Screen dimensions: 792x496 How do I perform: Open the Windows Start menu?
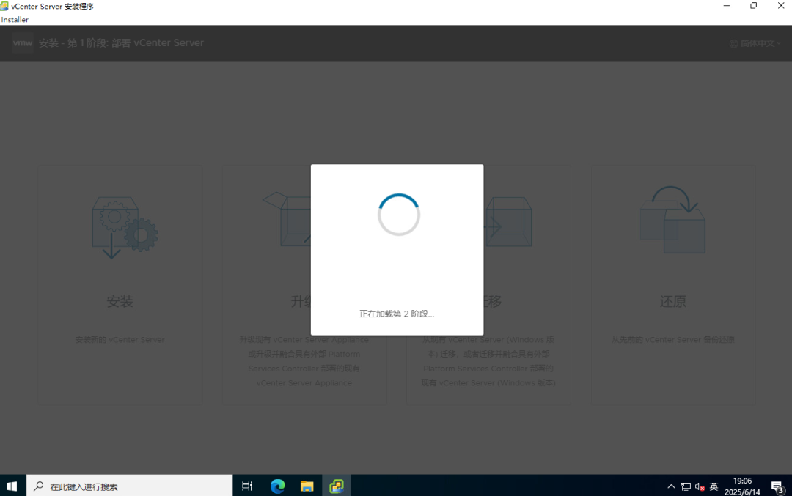point(12,486)
